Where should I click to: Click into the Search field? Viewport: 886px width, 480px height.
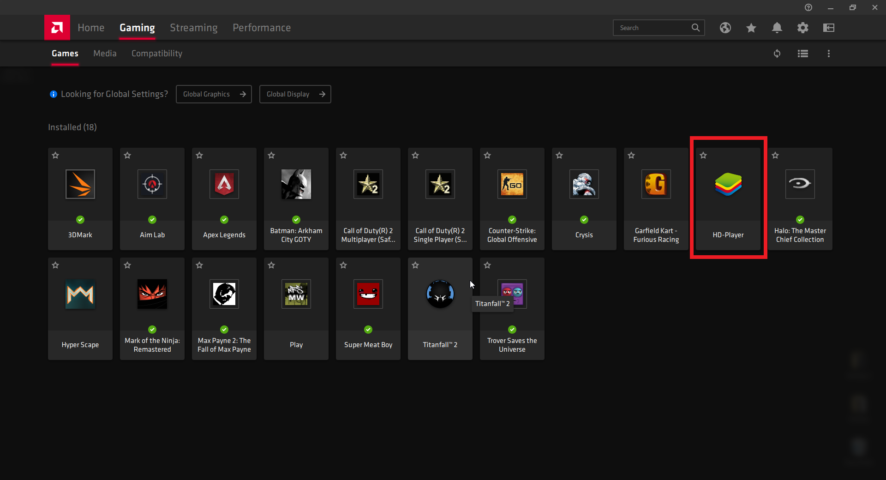pyautogui.click(x=659, y=28)
